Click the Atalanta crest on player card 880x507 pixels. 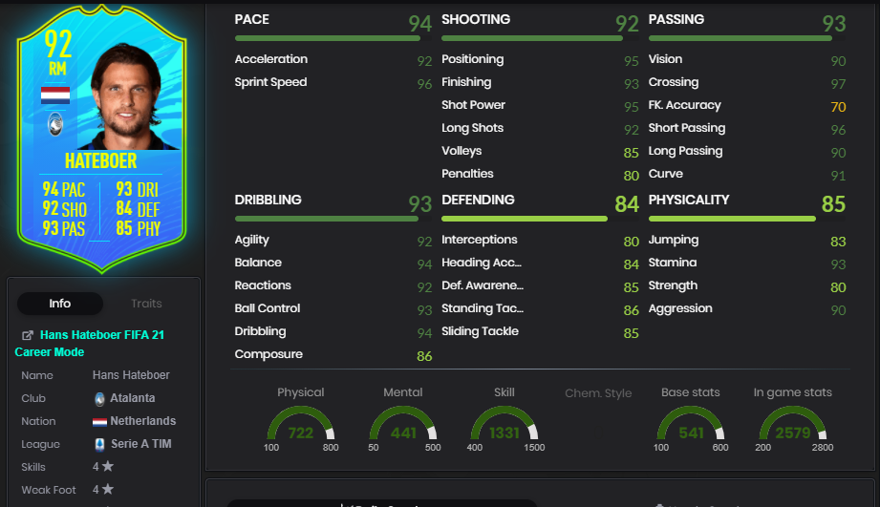click(x=55, y=124)
